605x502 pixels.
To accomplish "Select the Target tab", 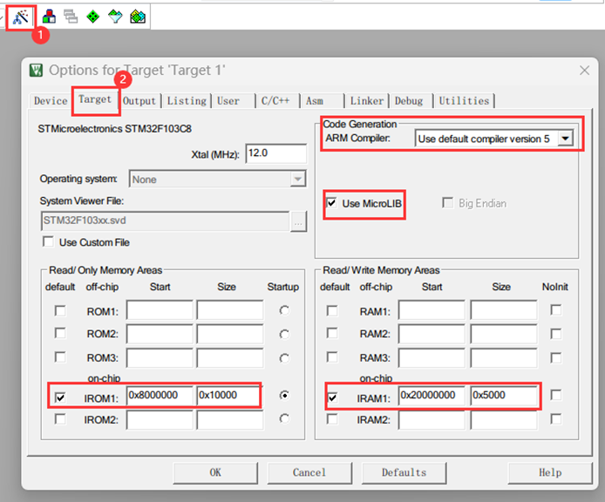I will [95, 99].
